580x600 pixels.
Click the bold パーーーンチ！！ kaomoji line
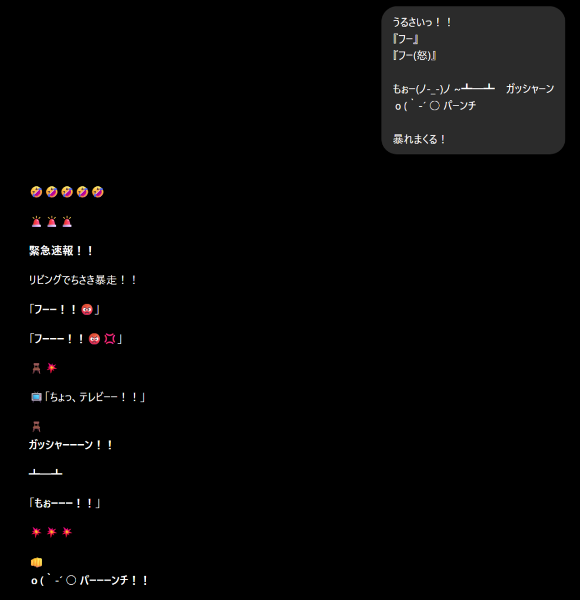90,580
